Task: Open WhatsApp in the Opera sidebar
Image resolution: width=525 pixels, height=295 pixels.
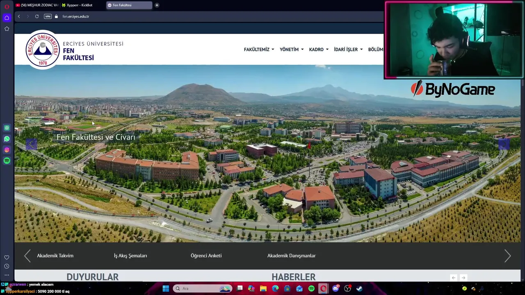Action: click(7, 139)
